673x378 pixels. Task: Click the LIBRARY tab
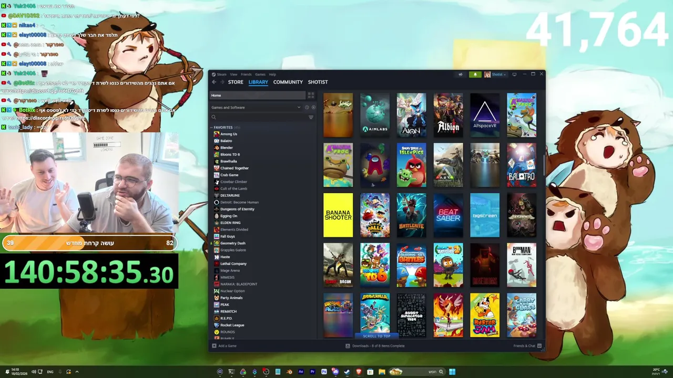(x=258, y=82)
